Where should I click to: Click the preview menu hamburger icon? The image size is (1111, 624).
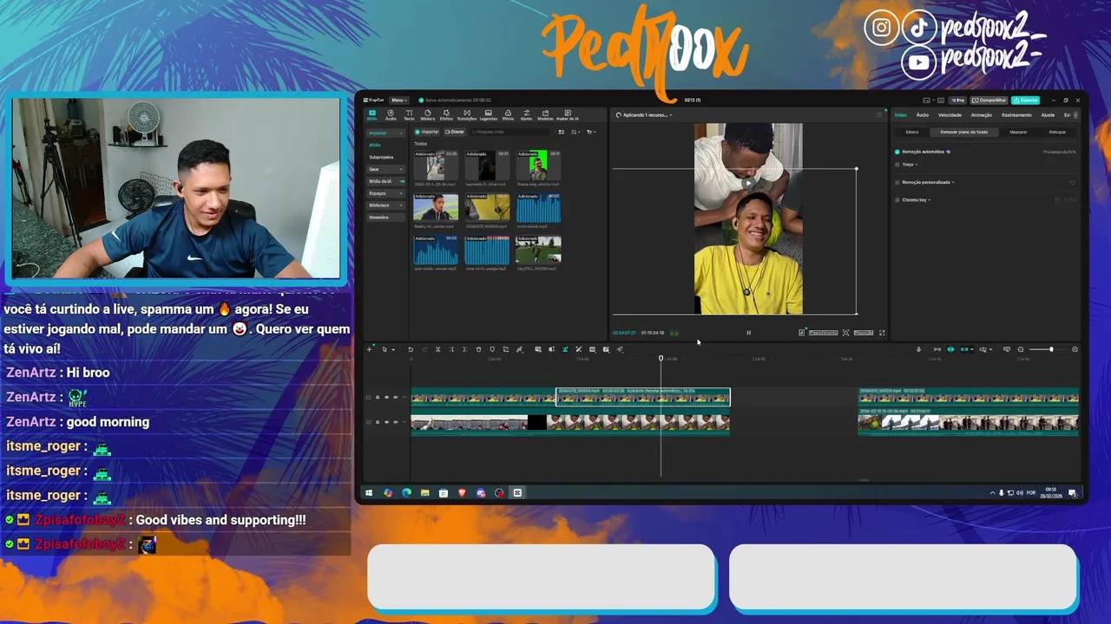coord(878,115)
